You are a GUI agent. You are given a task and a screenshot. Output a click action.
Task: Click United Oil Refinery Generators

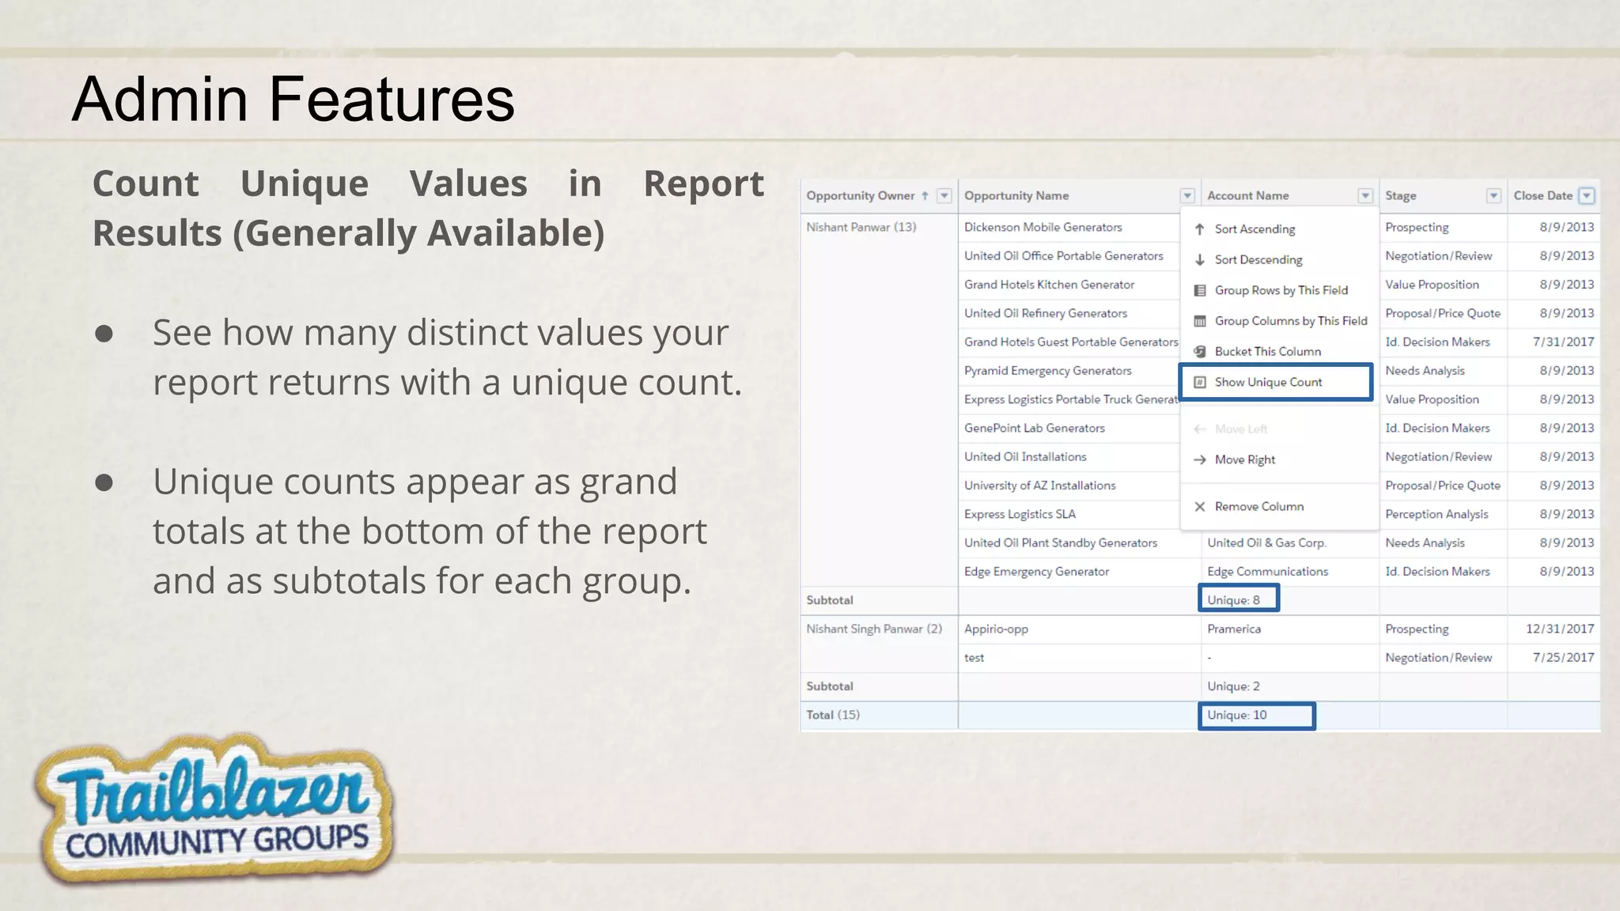(x=1046, y=313)
